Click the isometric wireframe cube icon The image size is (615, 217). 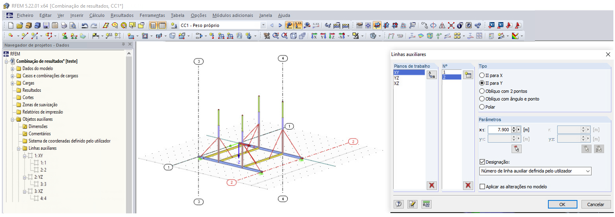pos(294,36)
